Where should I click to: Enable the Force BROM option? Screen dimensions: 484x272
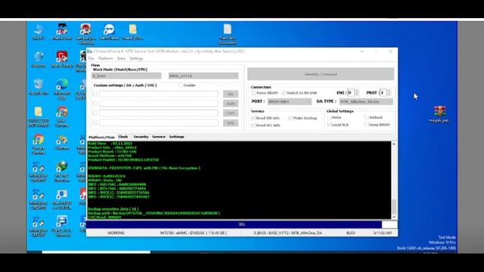pyautogui.click(x=253, y=93)
